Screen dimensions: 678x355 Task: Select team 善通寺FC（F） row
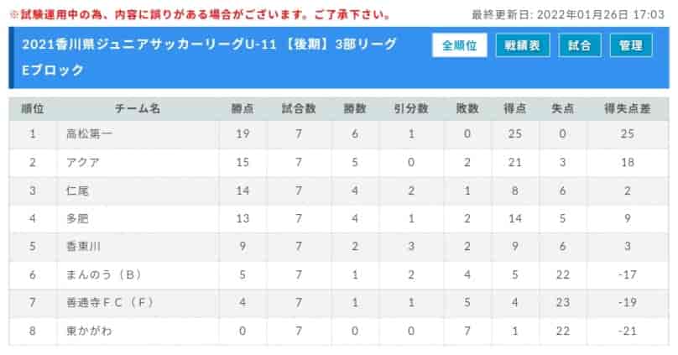coord(338,303)
